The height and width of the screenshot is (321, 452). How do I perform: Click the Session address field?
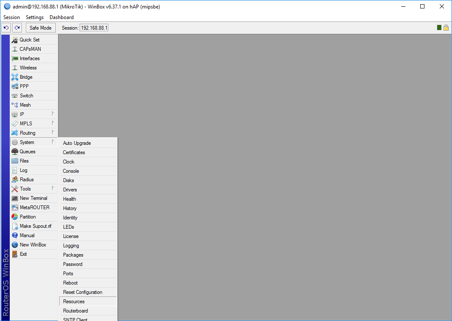pyautogui.click(x=94, y=28)
